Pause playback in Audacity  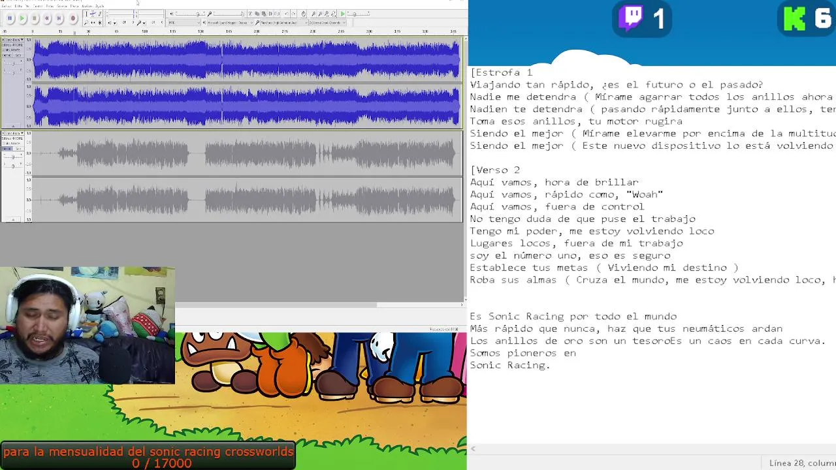click(10, 18)
